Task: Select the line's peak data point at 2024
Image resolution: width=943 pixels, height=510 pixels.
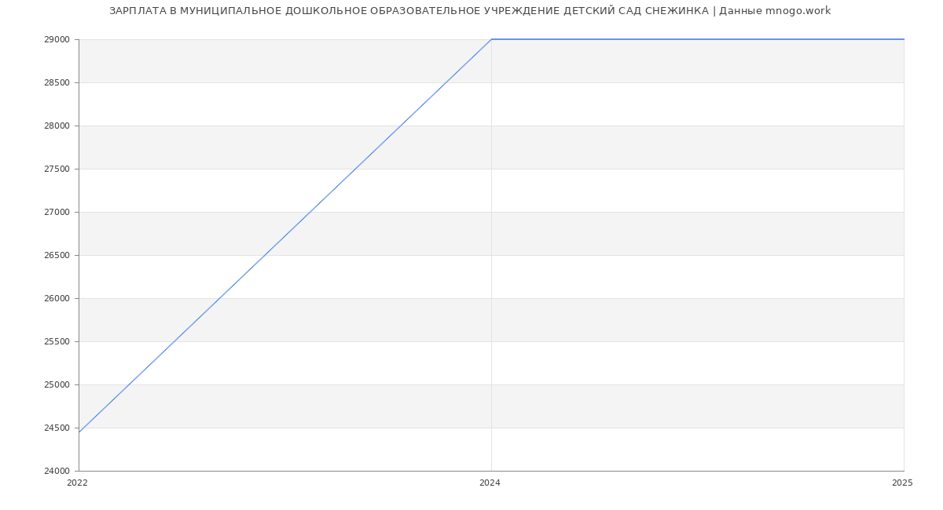Action: click(x=491, y=39)
